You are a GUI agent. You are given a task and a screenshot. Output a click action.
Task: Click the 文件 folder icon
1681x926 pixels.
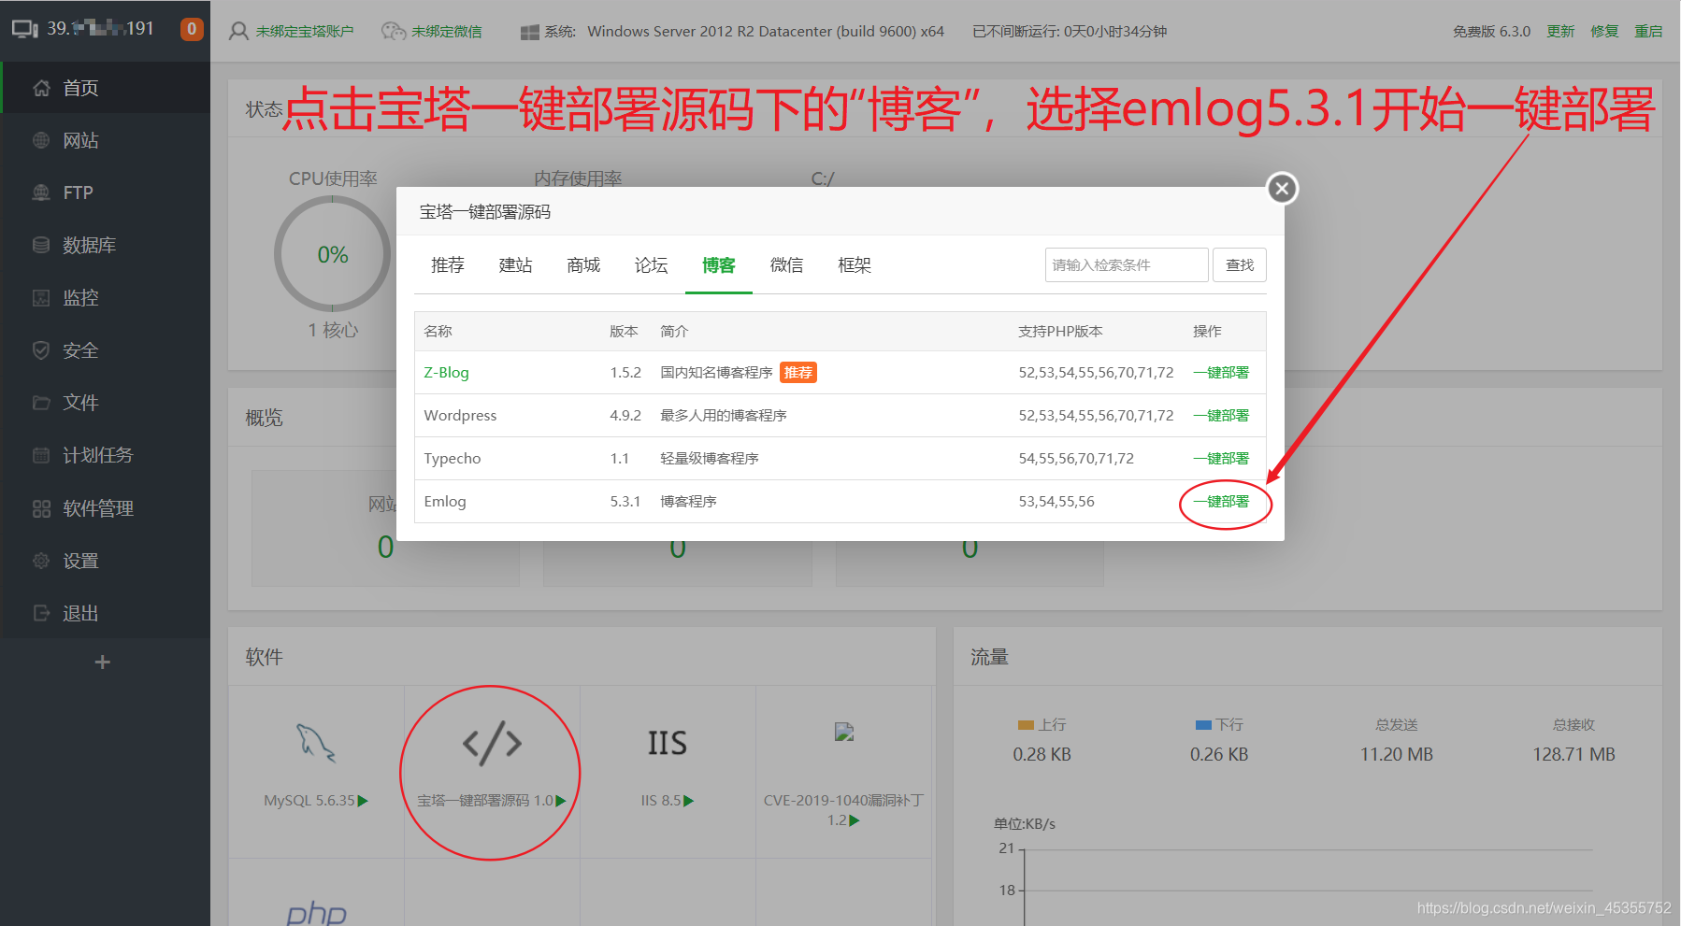tap(41, 403)
